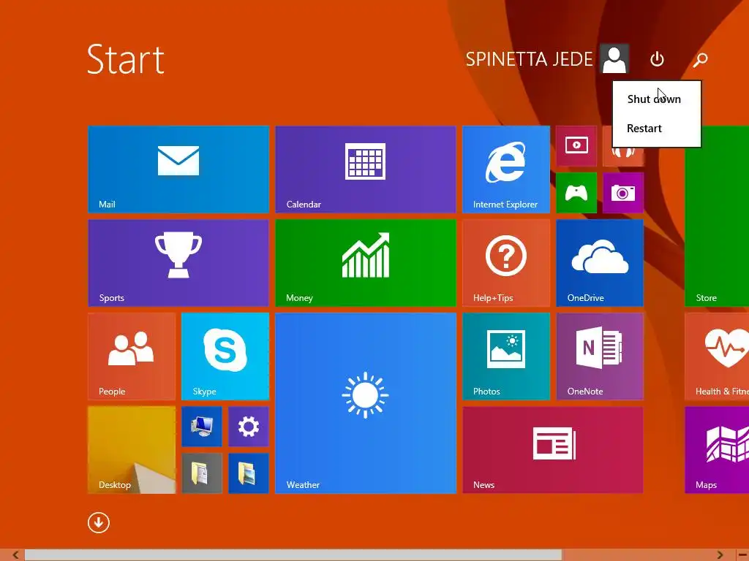The width and height of the screenshot is (749, 561).
Task: Open the Photos tile
Action: (506, 356)
